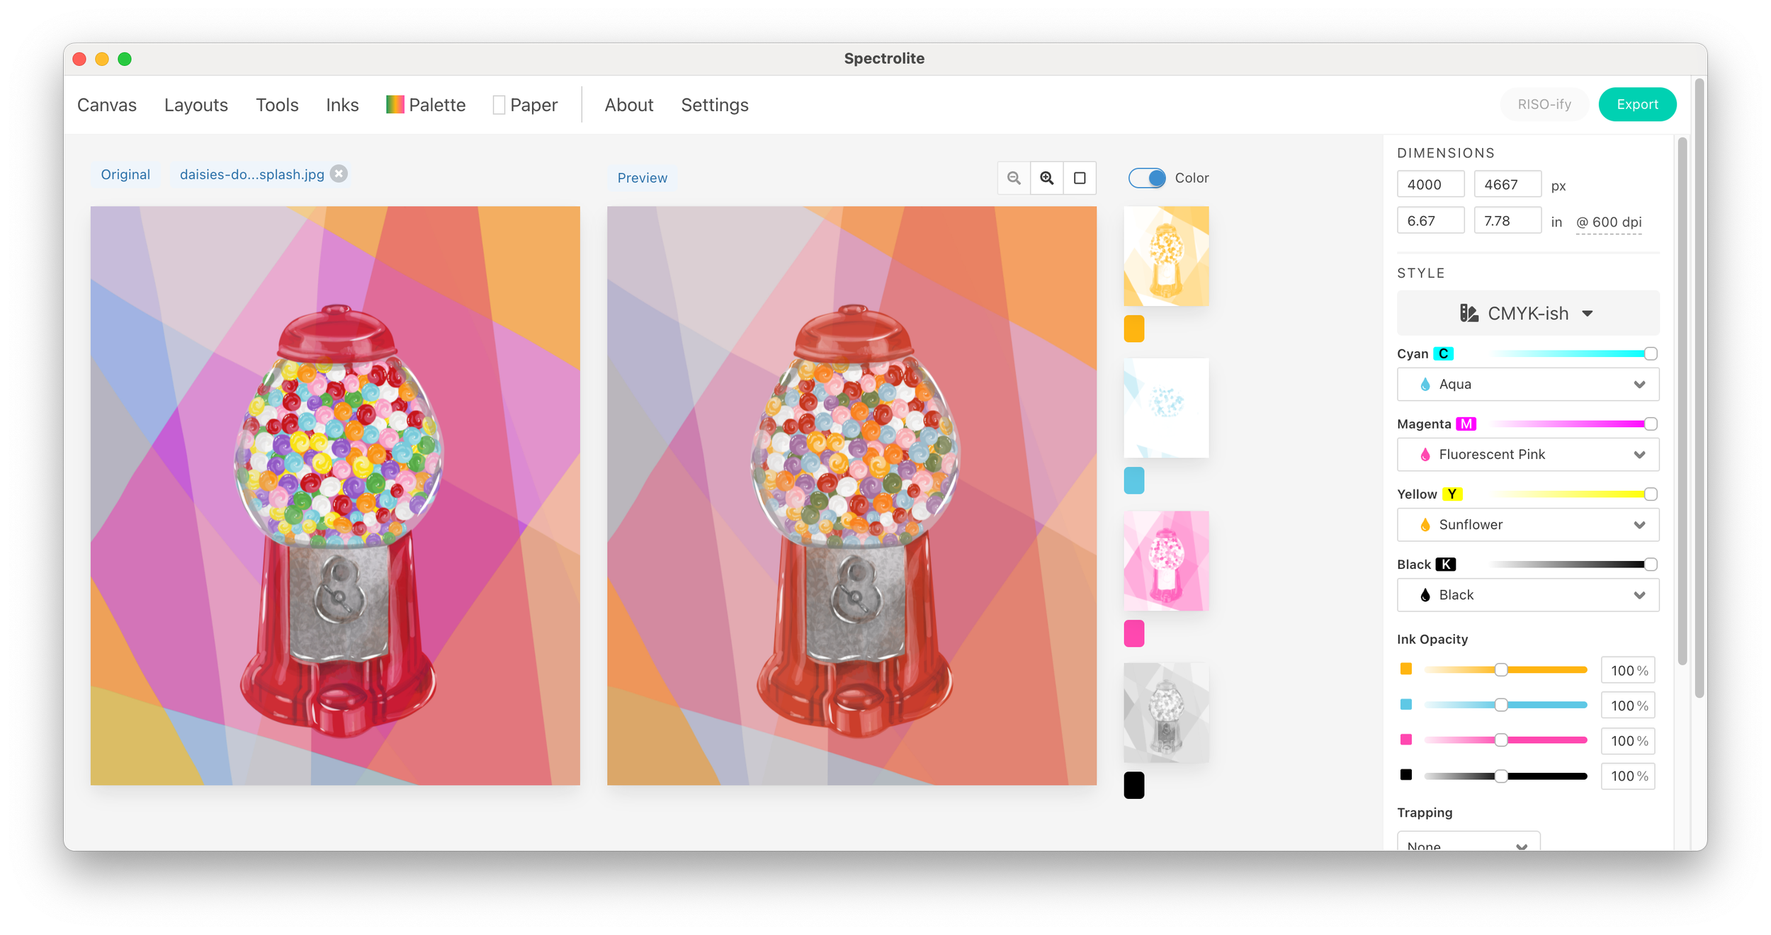This screenshot has width=1771, height=935.
Task: Click the Cyan channel slider handle
Action: (1651, 353)
